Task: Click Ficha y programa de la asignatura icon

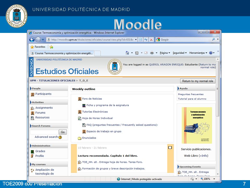Action: click(x=84, y=105)
